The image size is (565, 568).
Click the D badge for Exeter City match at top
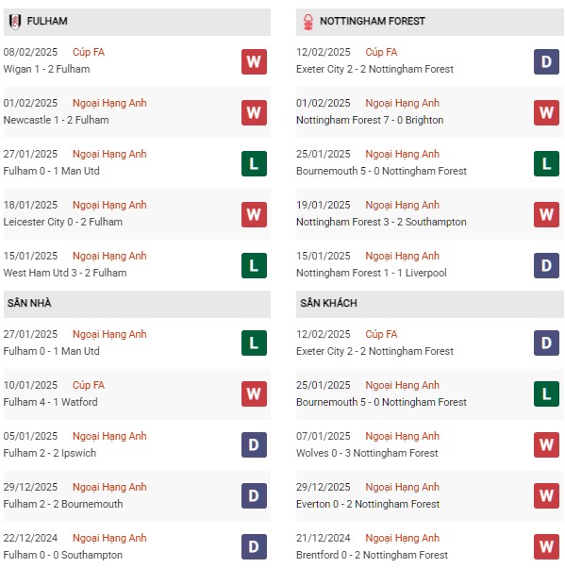tap(546, 62)
